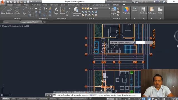The width and height of the screenshot is (178, 100).
Task: Activate the Rotate tool
Action: pyautogui.click(x=40, y=9)
